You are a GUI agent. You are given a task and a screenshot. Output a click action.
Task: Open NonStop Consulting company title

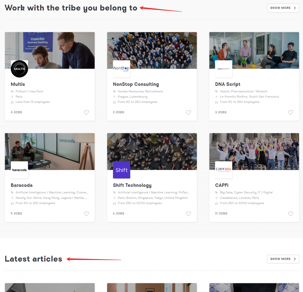click(x=136, y=84)
